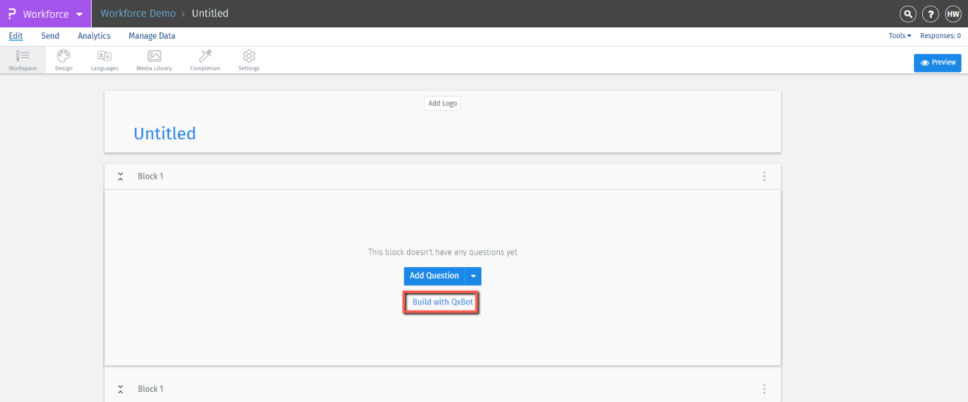Viewport: 968px width, 402px height.
Task: Switch to the Send tab
Action: (x=50, y=36)
